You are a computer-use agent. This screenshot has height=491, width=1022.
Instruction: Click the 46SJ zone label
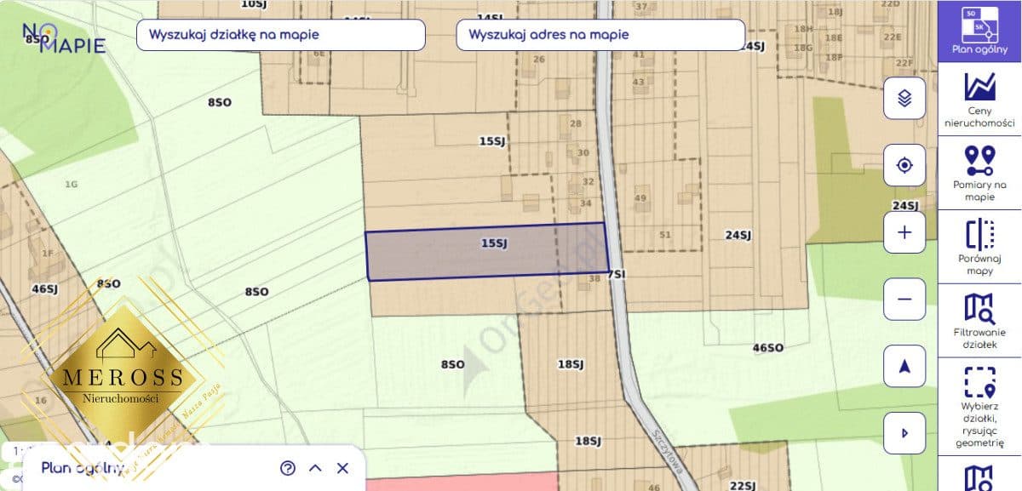pos(44,289)
